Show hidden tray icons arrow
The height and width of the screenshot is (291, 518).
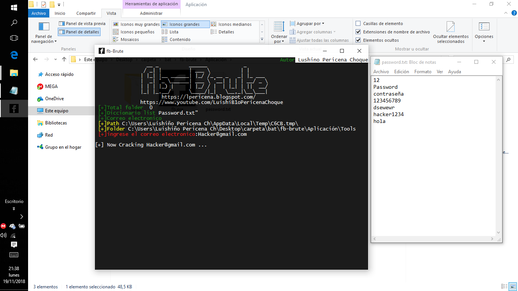[22, 217]
